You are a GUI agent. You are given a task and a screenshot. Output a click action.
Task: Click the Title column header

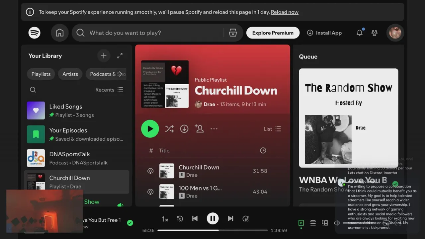(x=164, y=150)
